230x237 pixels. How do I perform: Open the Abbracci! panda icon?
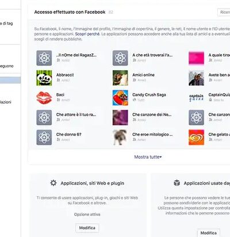pyautogui.click(x=44, y=78)
